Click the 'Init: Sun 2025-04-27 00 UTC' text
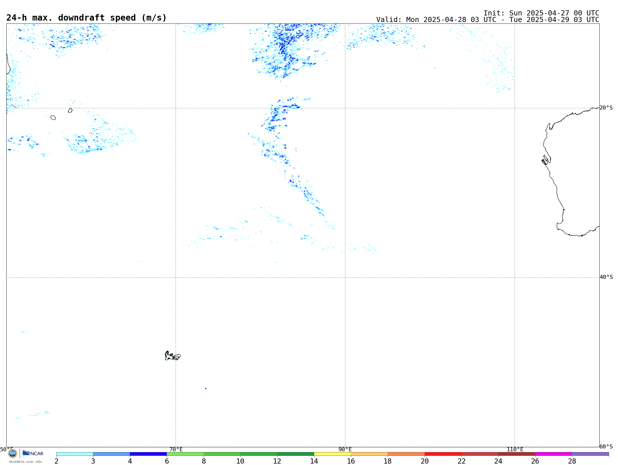618x465 pixels. (x=541, y=13)
